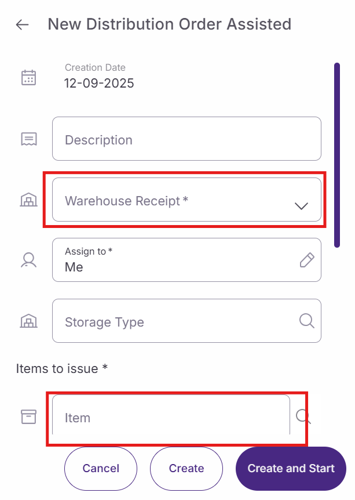Search storage types with the magnifier icon
This screenshot has height=500, width=355.
click(x=306, y=321)
